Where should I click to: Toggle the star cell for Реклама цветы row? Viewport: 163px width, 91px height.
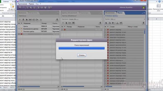point(19,31)
